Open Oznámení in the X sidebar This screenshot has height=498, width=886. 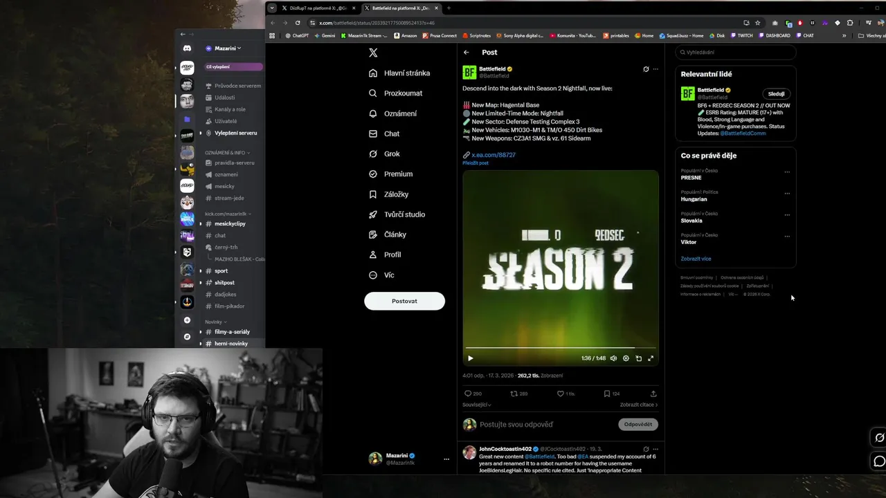392,113
